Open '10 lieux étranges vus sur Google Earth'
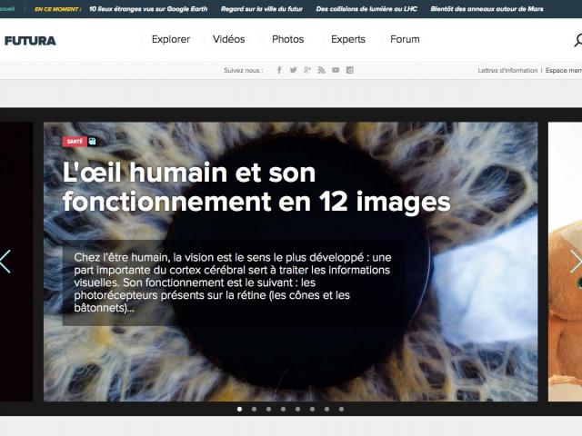 148,9
